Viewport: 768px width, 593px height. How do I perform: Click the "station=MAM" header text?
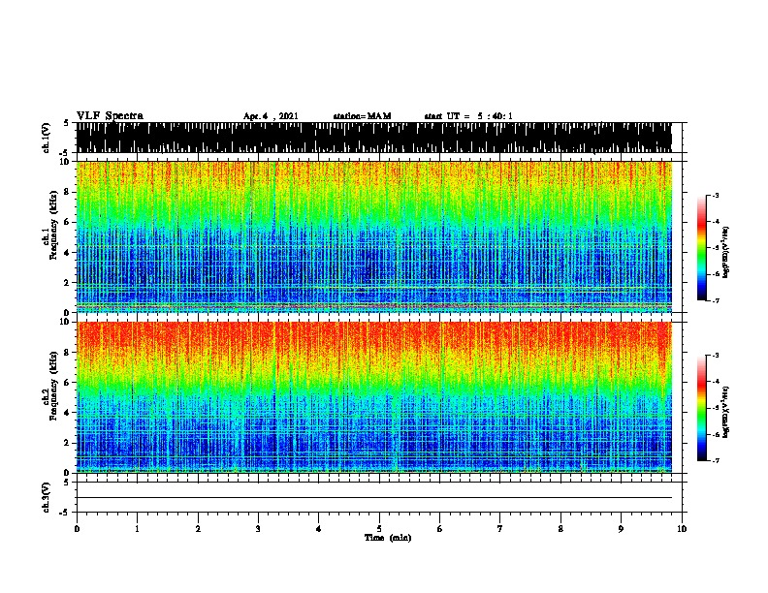(362, 116)
